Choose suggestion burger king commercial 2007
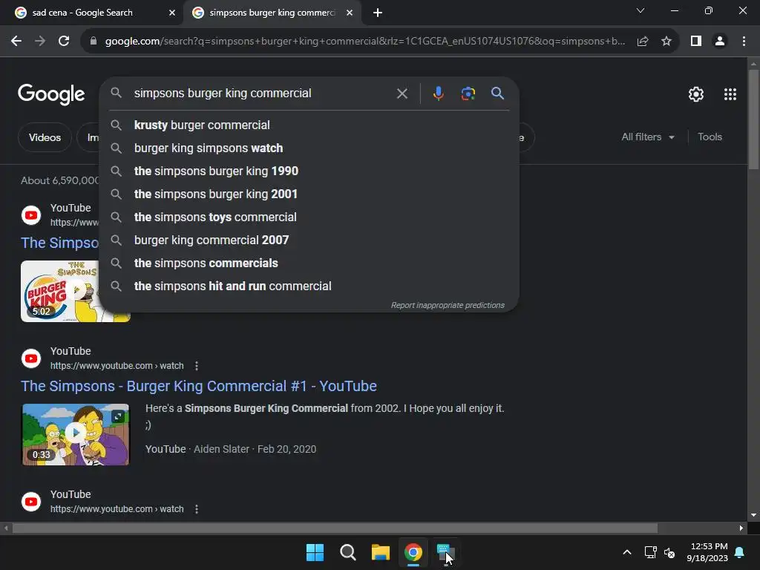 309,240
